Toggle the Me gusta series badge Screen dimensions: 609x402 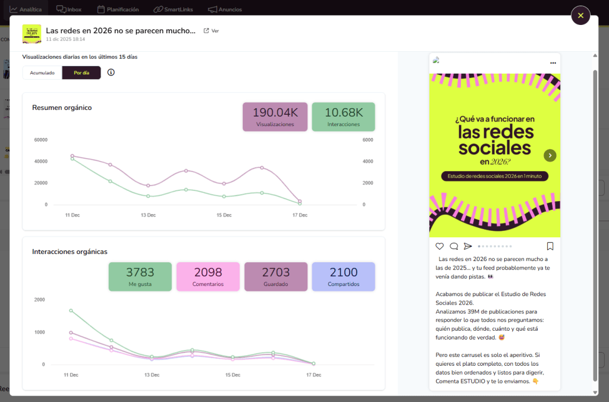click(140, 277)
